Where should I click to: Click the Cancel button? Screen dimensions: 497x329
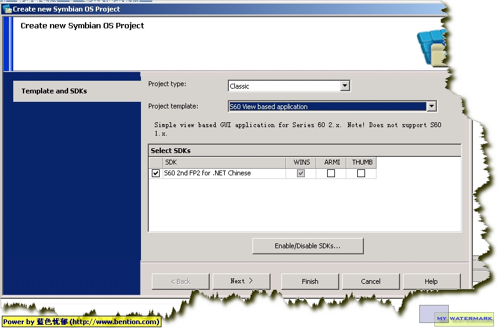(x=371, y=281)
